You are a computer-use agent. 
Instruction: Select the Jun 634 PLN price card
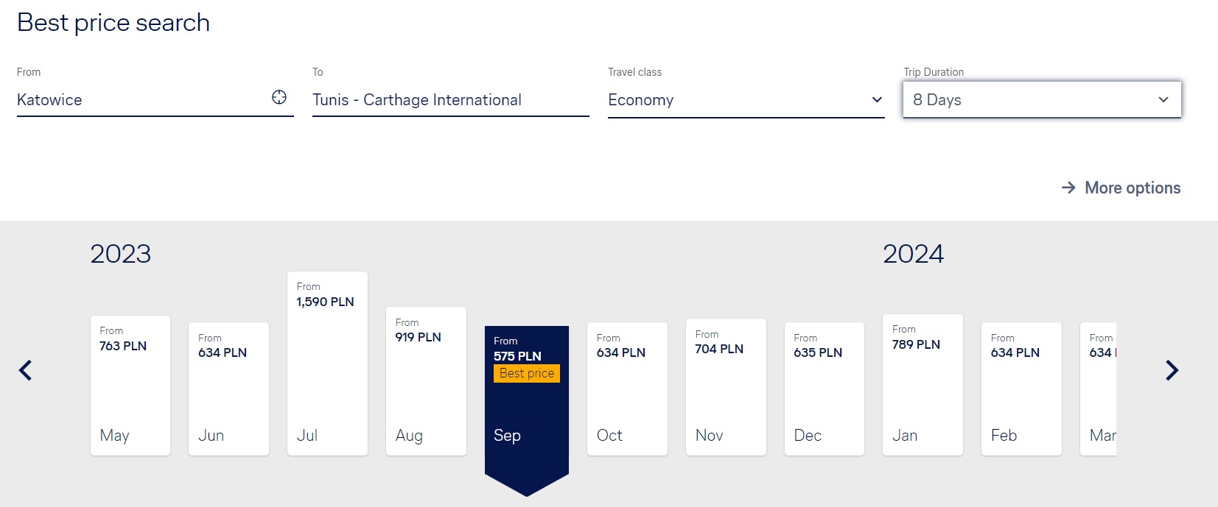pyautogui.click(x=228, y=389)
